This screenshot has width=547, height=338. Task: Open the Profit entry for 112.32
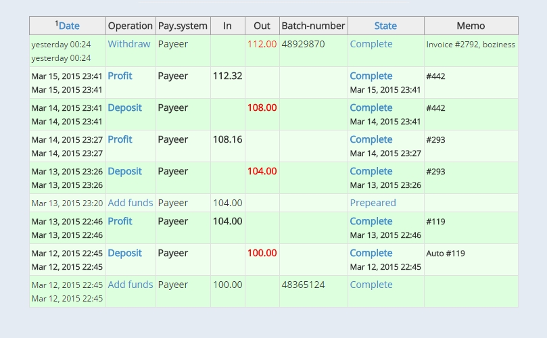point(120,76)
